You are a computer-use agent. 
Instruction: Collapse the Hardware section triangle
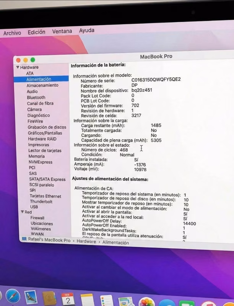[x=18, y=67]
